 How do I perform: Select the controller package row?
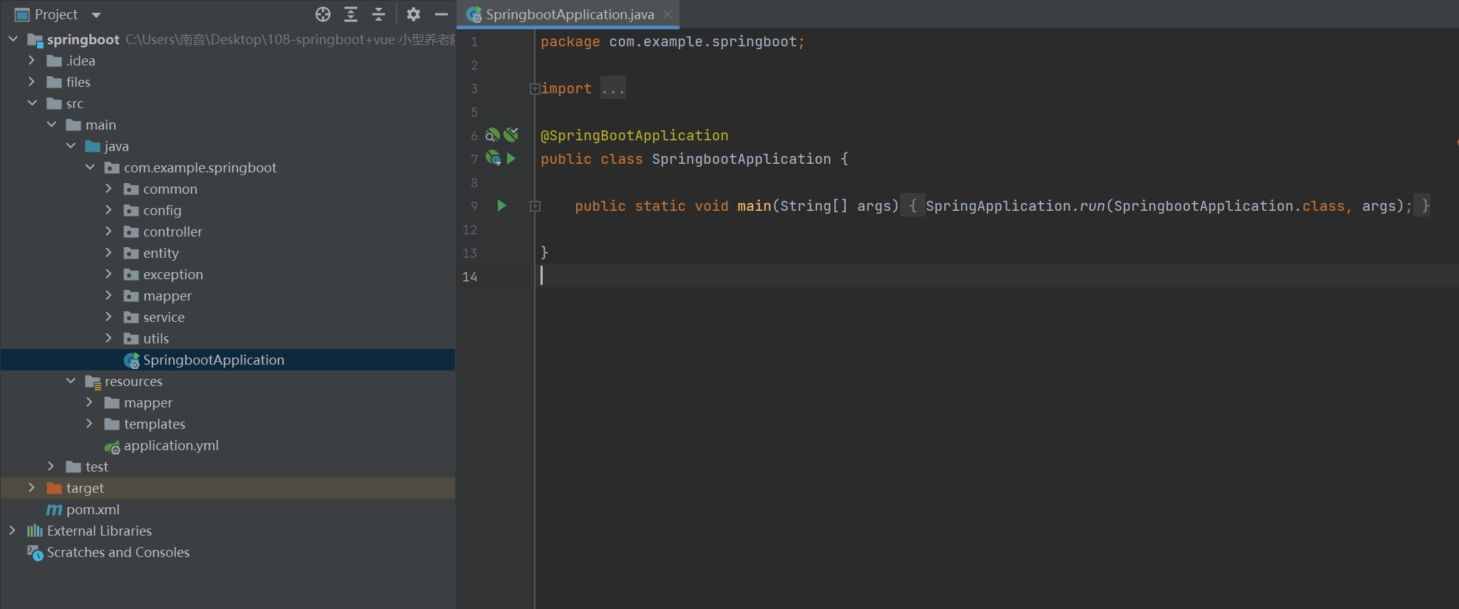tap(227, 231)
